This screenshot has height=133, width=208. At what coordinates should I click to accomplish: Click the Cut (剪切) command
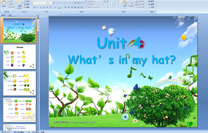(x=10, y=1)
